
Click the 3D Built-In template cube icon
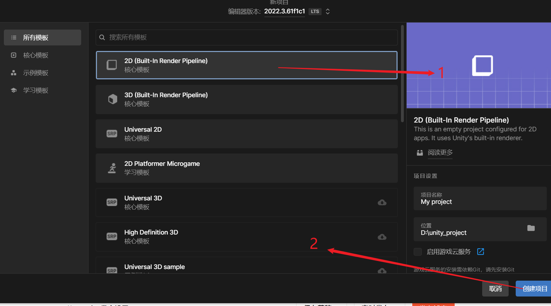[x=112, y=99]
